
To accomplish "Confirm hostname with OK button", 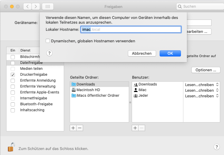I will tap(170, 53).
